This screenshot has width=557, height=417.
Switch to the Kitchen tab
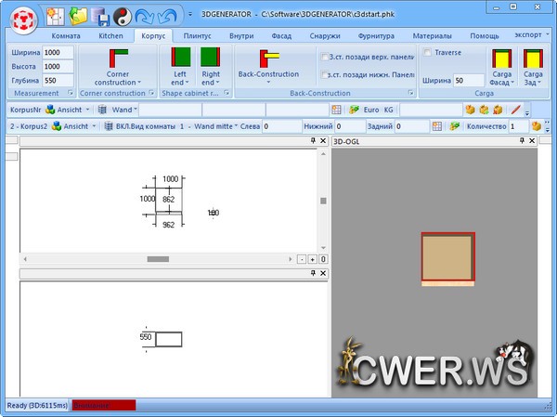point(110,36)
